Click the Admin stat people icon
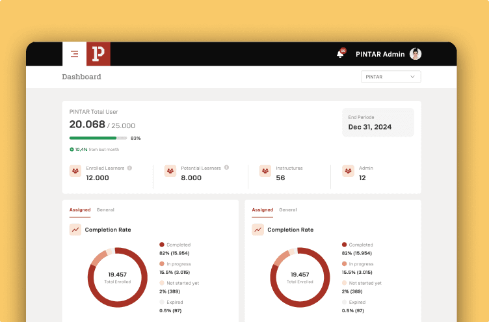 tap(348, 171)
